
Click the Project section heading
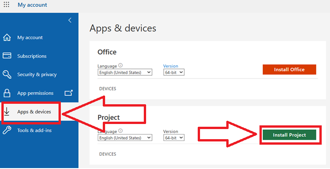109,118
